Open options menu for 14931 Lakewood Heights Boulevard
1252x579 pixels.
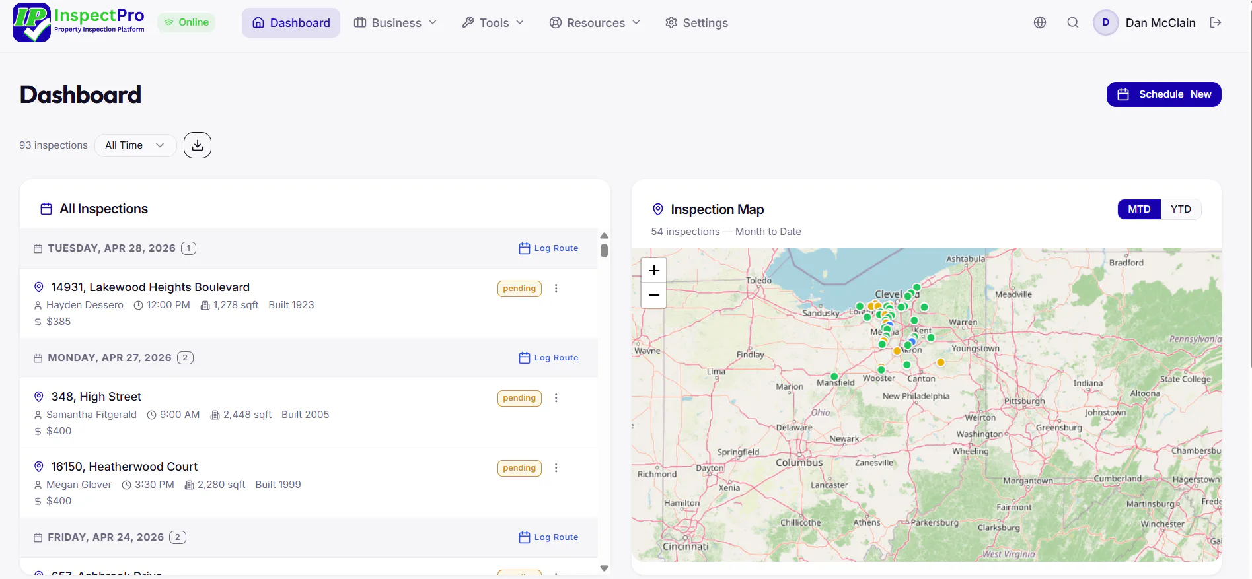(556, 289)
